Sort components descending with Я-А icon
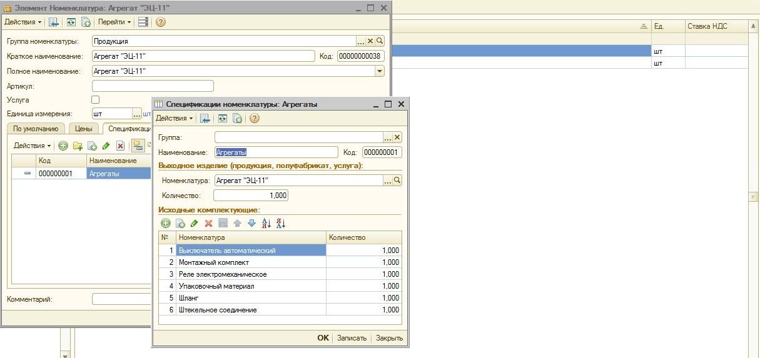Image resolution: width=760 pixels, height=358 pixels. 281,223
